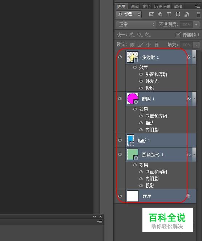This screenshot has width=202, height=241.
Task: Lock layer position move icon
Action: 148,45
